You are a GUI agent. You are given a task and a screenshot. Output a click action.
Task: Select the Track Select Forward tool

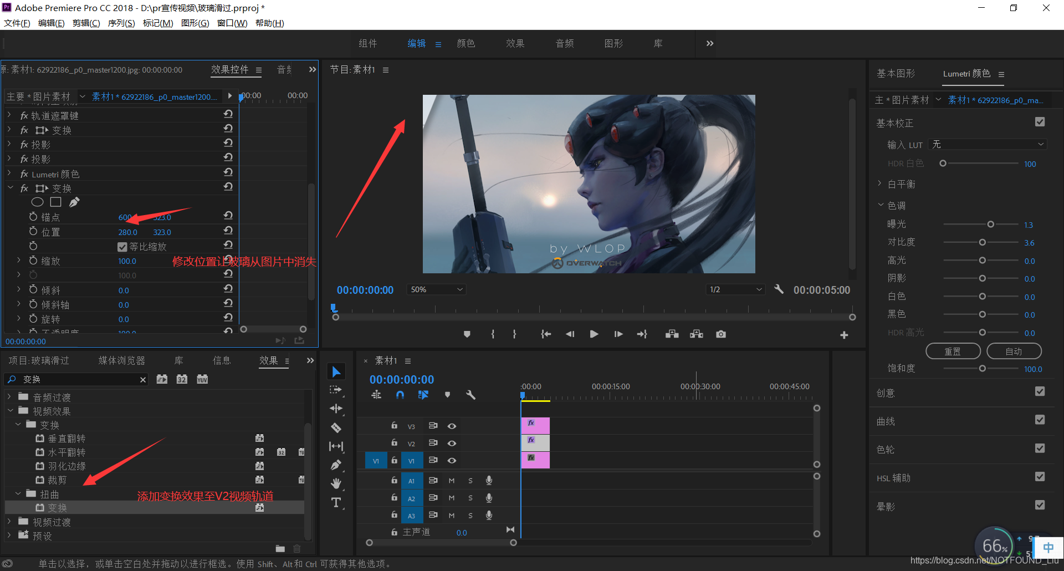[x=336, y=390]
